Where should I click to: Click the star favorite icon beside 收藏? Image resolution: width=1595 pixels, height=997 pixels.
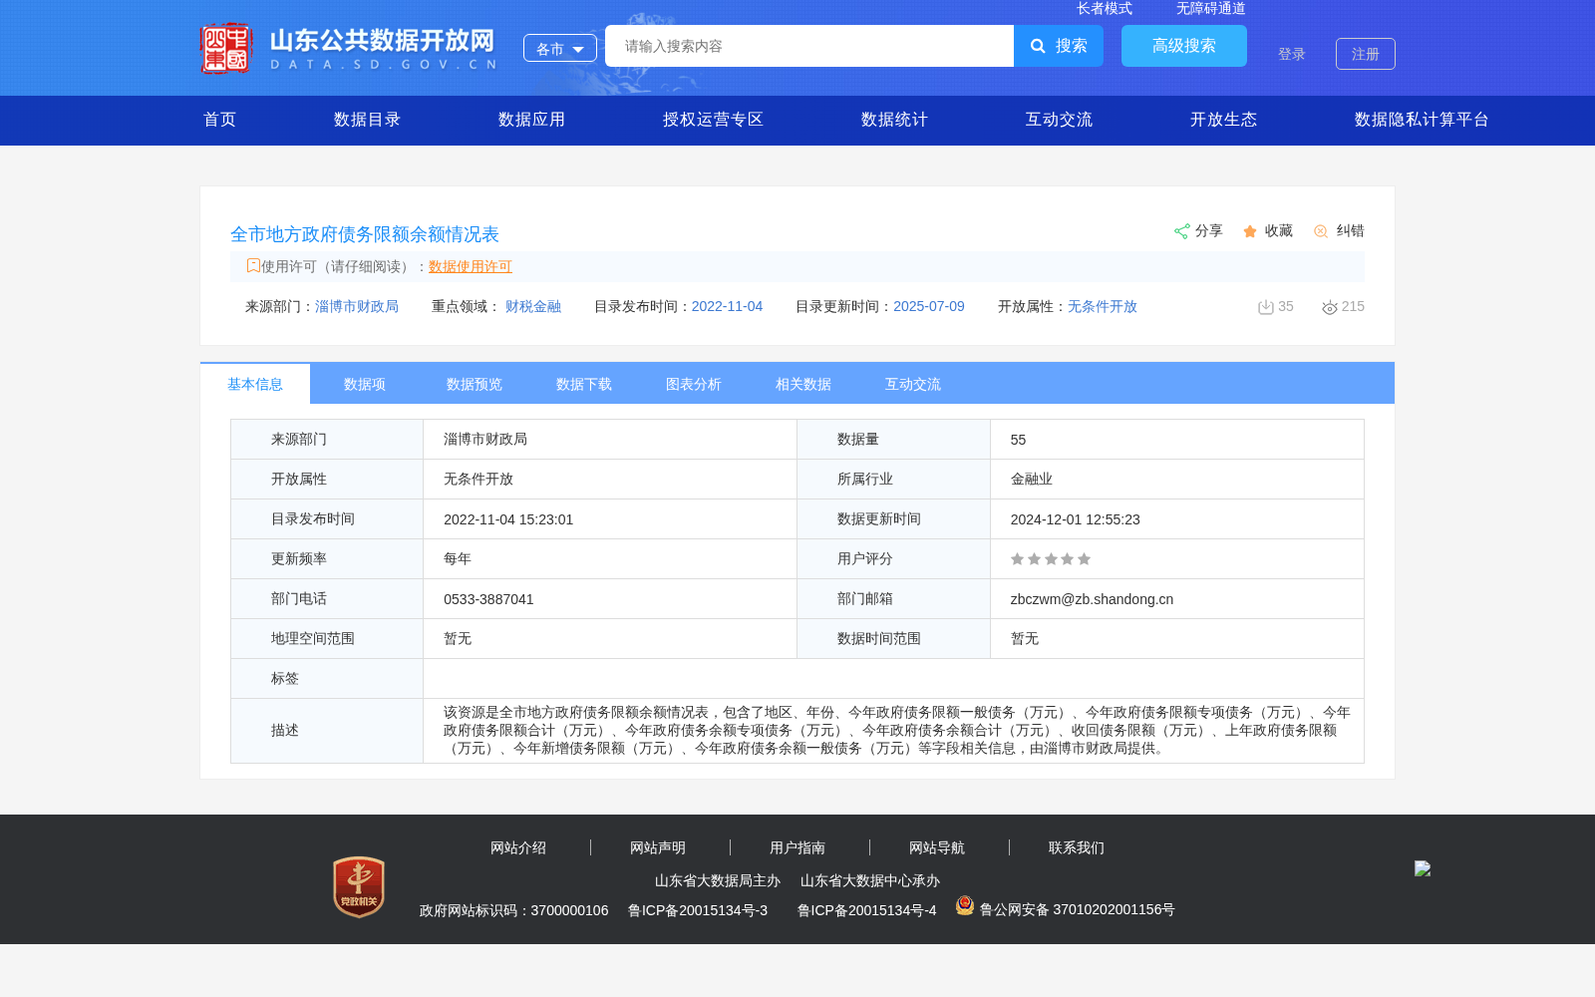click(1250, 231)
